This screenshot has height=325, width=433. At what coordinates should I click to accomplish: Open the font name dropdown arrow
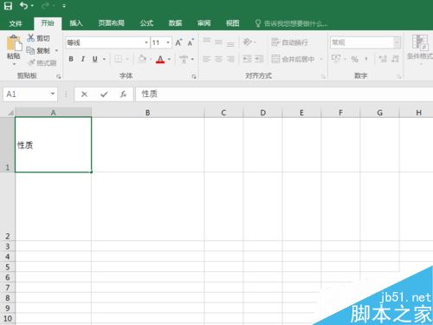coord(146,42)
